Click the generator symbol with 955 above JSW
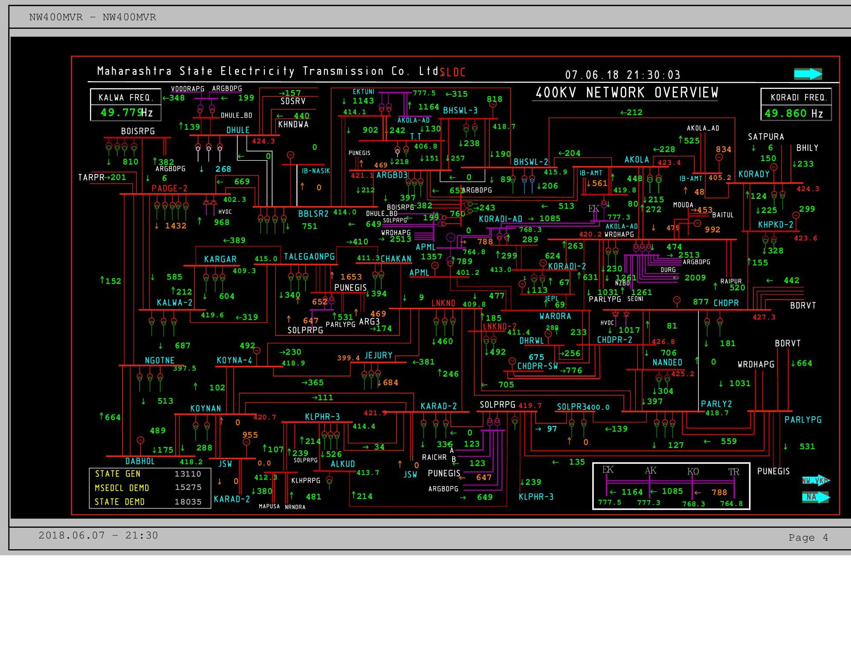Image resolution: width=851 pixels, height=657 pixels. (246, 442)
